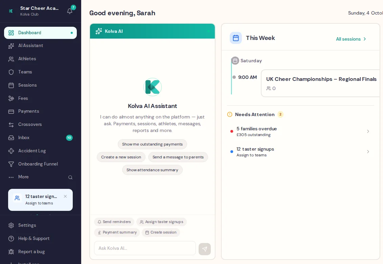Click the people icon on the taster card
This screenshot has width=383, height=264.
(x=17, y=198)
